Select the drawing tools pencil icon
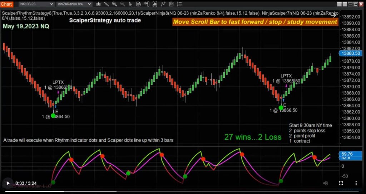The image size is (366, 194). [x=106, y=4]
